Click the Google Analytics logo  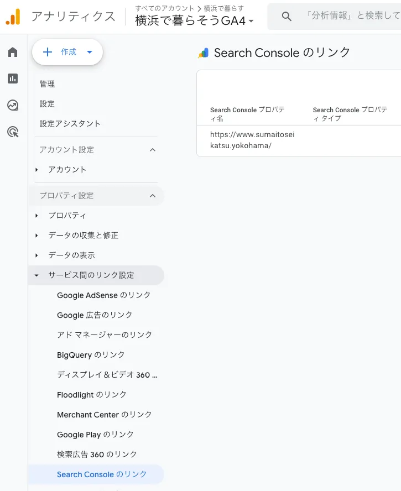[14, 17]
